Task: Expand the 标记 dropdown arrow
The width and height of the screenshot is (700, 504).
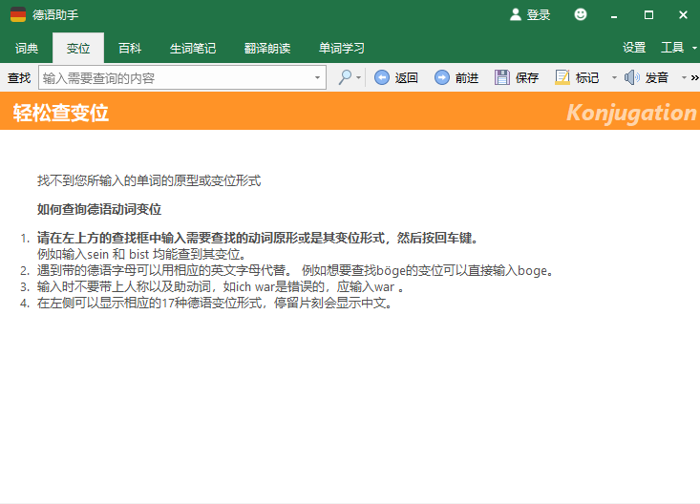Action: pyautogui.click(x=614, y=77)
